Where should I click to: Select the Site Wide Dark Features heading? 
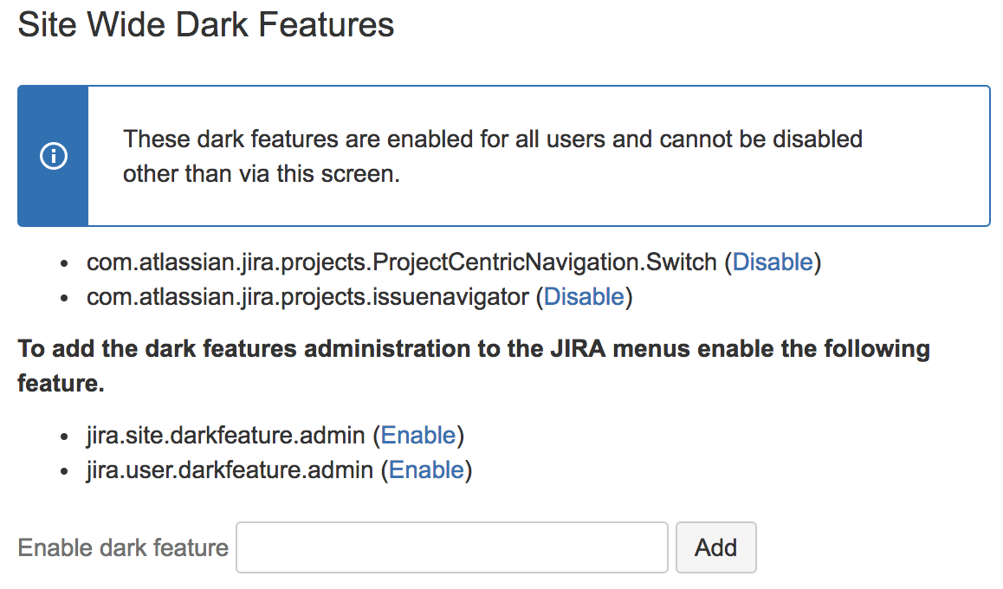tap(206, 25)
